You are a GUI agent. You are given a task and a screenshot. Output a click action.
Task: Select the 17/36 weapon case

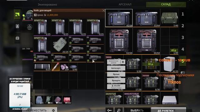point(132,82)
